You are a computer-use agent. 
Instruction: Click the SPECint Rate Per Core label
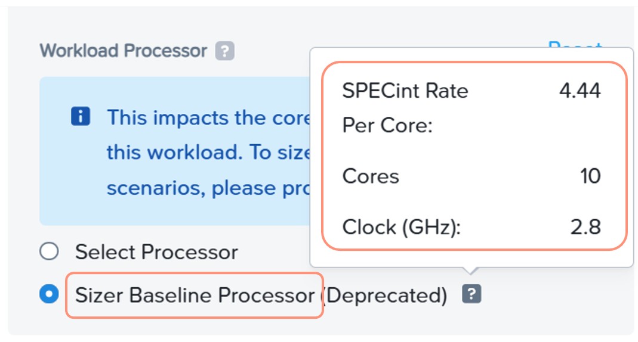[405, 108]
